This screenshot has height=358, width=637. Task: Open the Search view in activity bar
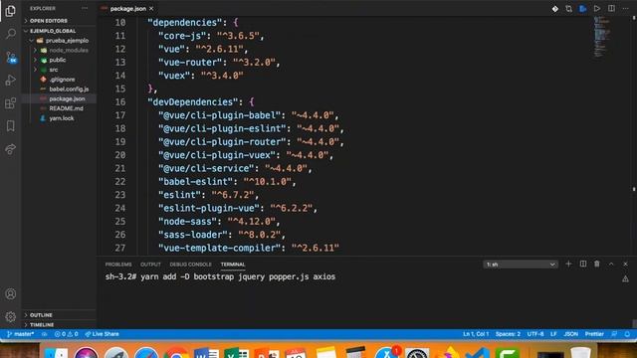pyautogui.click(x=11, y=34)
